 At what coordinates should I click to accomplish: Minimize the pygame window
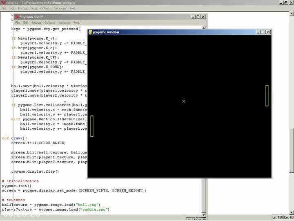coord(258,32)
